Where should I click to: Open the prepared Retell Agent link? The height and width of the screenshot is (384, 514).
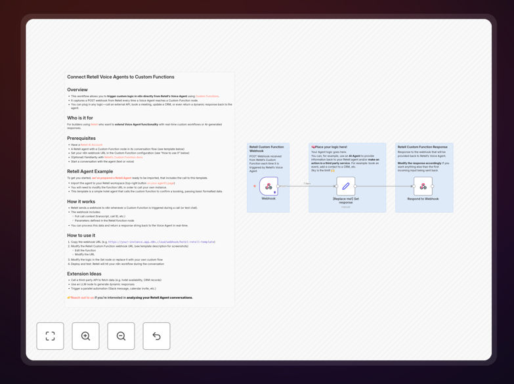pyautogui.click(x=112, y=178)
